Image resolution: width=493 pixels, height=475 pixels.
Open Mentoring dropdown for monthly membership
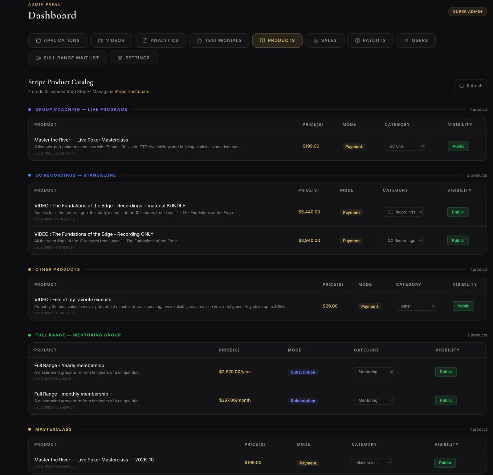click(373, 400)
